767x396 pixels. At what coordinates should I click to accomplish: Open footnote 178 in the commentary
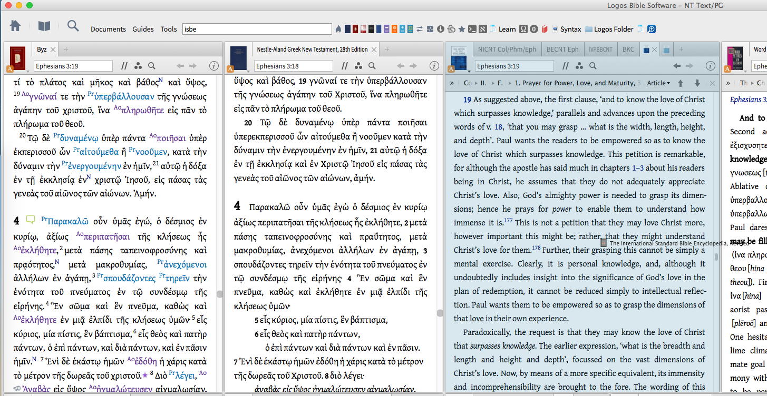coord(536,247)
